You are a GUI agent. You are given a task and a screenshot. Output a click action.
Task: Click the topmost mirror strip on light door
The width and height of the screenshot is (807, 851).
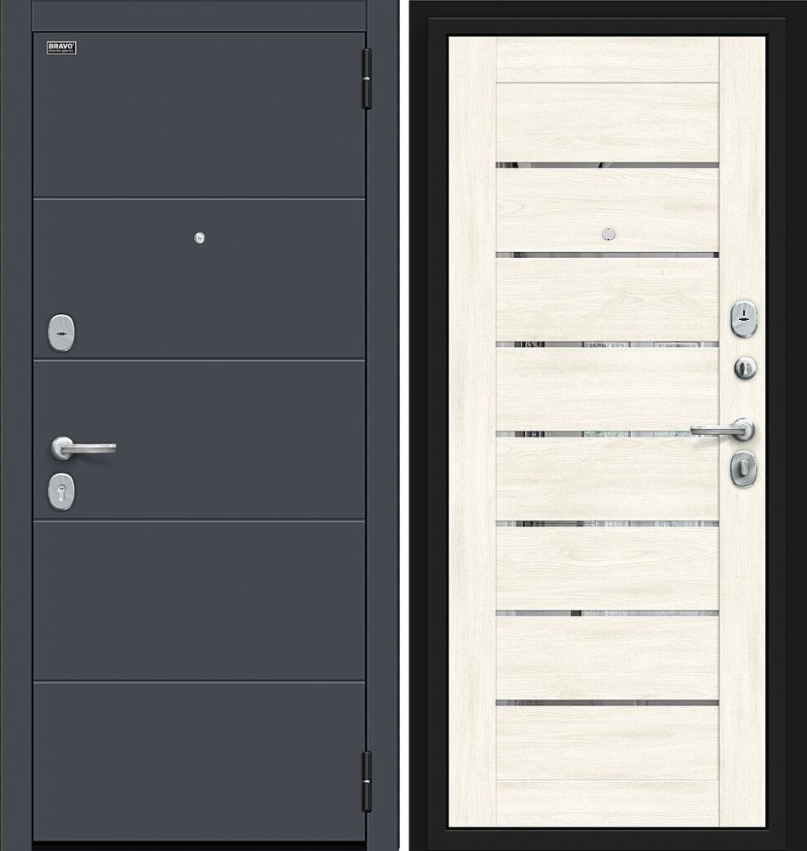607,165
